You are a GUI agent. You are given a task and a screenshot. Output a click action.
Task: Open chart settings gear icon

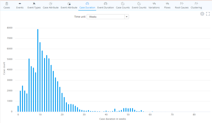202,14
